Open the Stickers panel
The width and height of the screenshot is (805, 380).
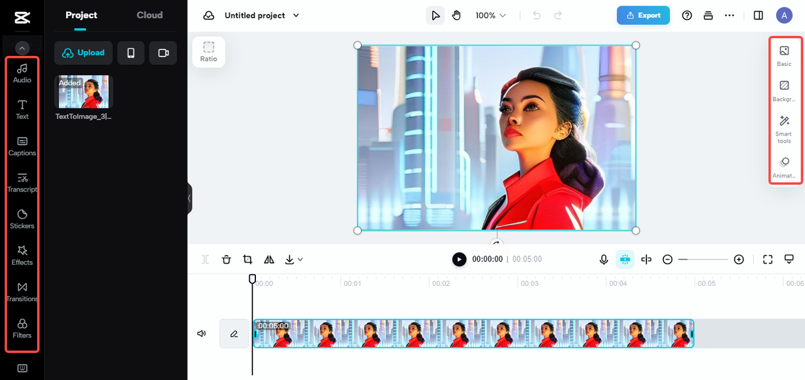(22, 219)
